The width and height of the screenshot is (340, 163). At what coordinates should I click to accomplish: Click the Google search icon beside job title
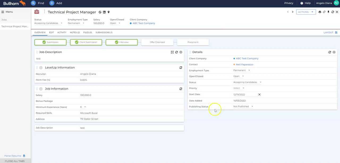click(100, 12)
